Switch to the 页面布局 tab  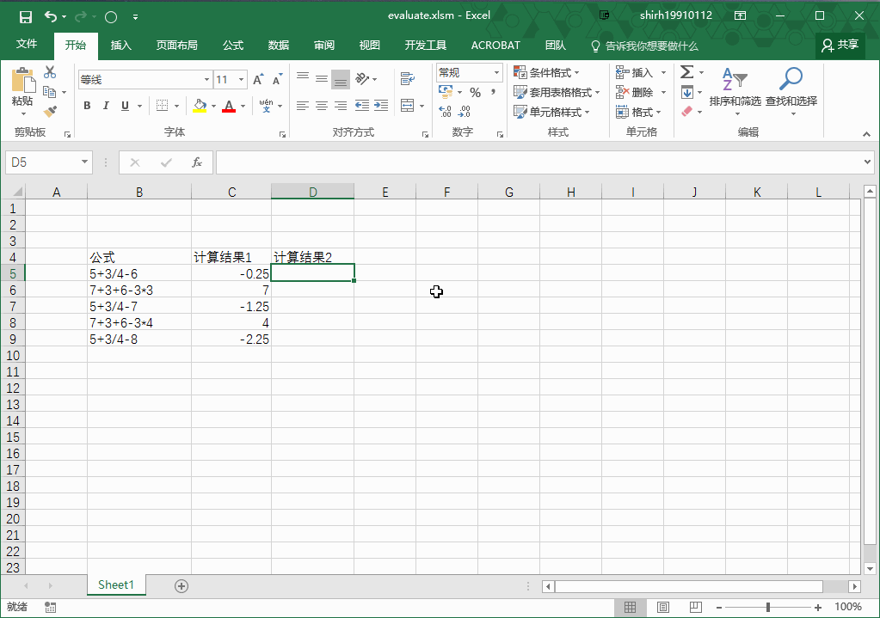click(177, 46)
